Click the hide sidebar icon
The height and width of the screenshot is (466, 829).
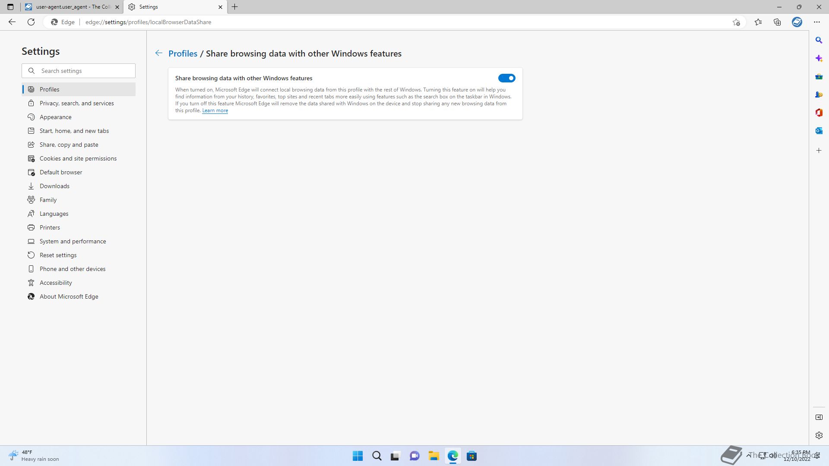pyautogui.click(x=819, y=417)
